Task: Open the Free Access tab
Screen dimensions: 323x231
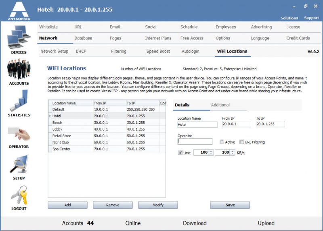Action: (192, 38)
